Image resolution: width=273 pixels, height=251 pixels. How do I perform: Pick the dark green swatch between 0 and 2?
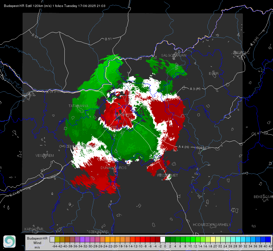tap(168, 239)
